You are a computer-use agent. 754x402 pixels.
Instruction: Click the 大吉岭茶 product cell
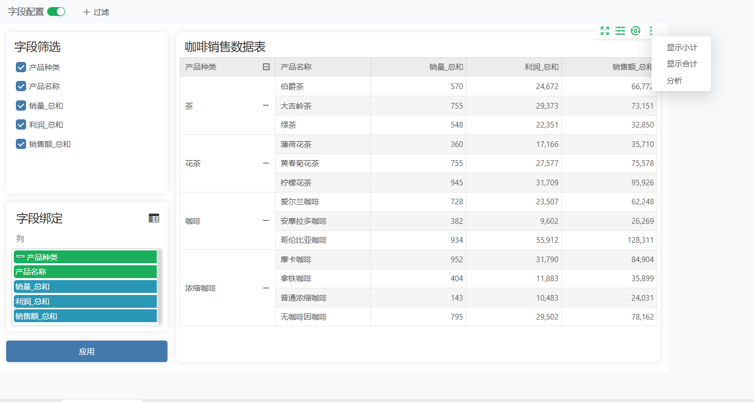click(323, 105)
